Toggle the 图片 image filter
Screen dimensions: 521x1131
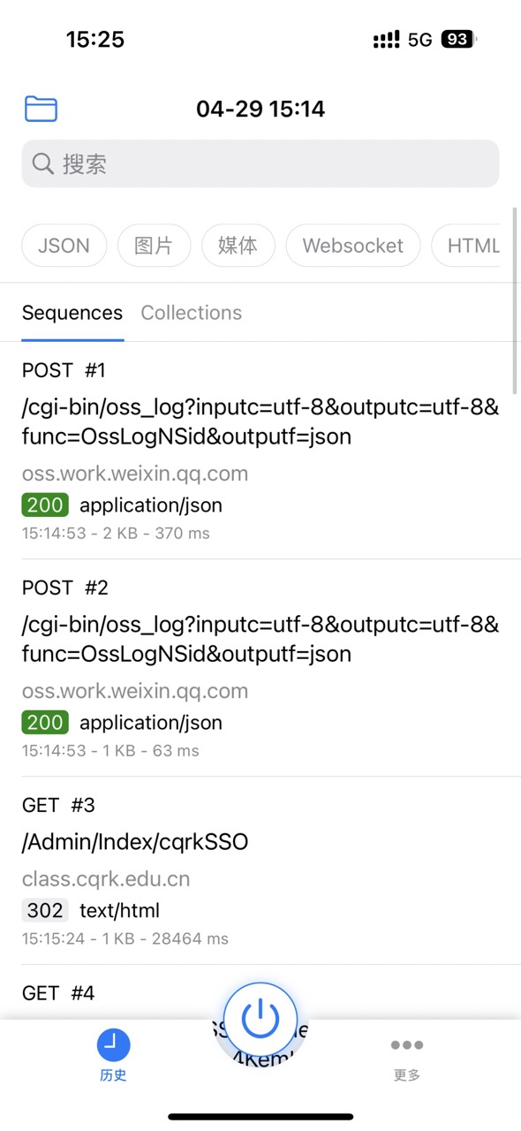point(154,245)
